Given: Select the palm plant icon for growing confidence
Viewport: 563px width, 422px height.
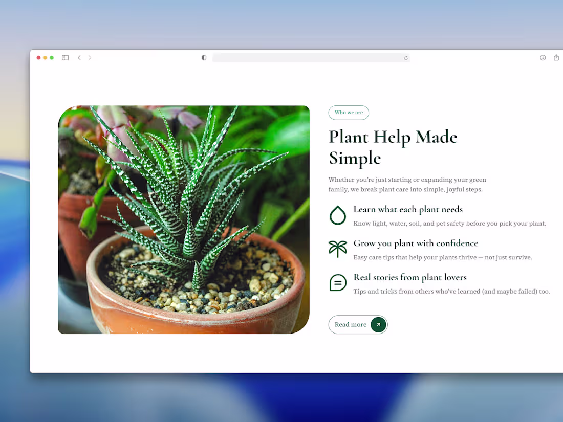Looking at the screenshot, I should pos(338,249).
